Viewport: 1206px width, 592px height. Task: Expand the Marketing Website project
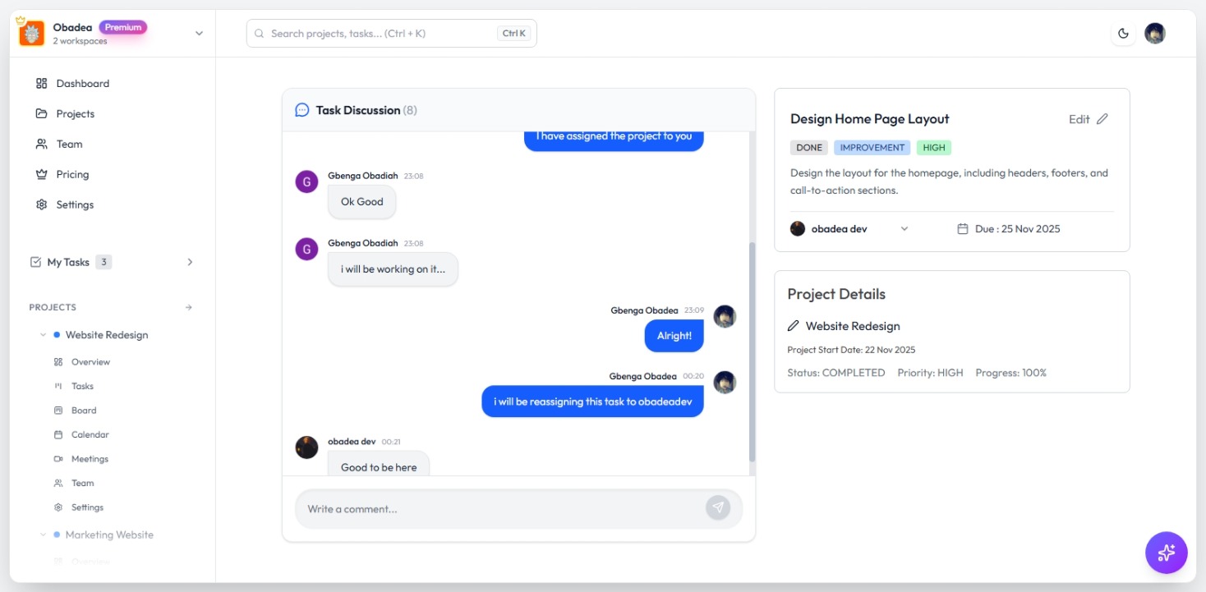pos(44,535)
